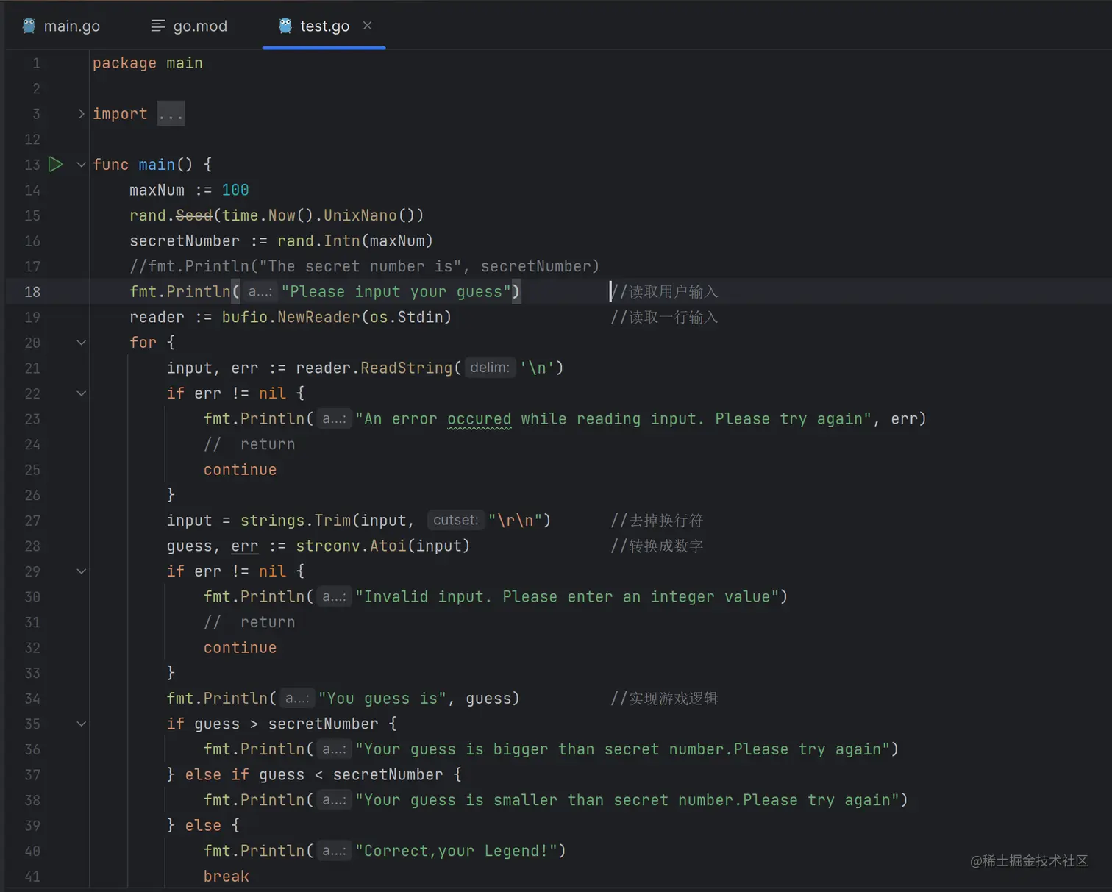
Task: Click the "delim:" parameter hint
Action: click(x=490, y=368)
